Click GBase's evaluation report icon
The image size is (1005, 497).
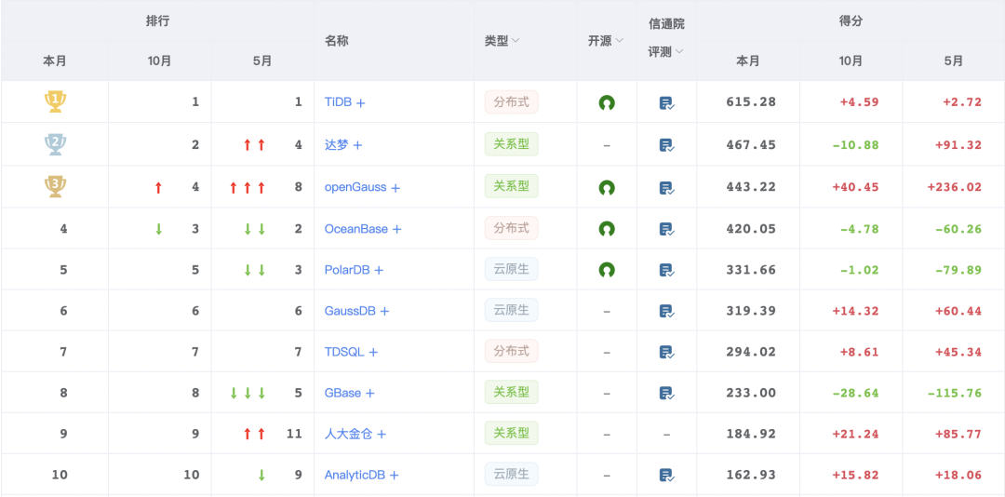pyautogui.click(x=666, y=393)
